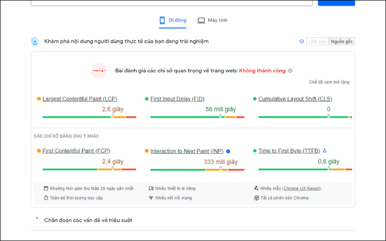Image resolution: width=386 pixels, height=241 pixels.
Task: Click the loading spinner beside Chẩn đoán
Action: (x=37, y=218)
